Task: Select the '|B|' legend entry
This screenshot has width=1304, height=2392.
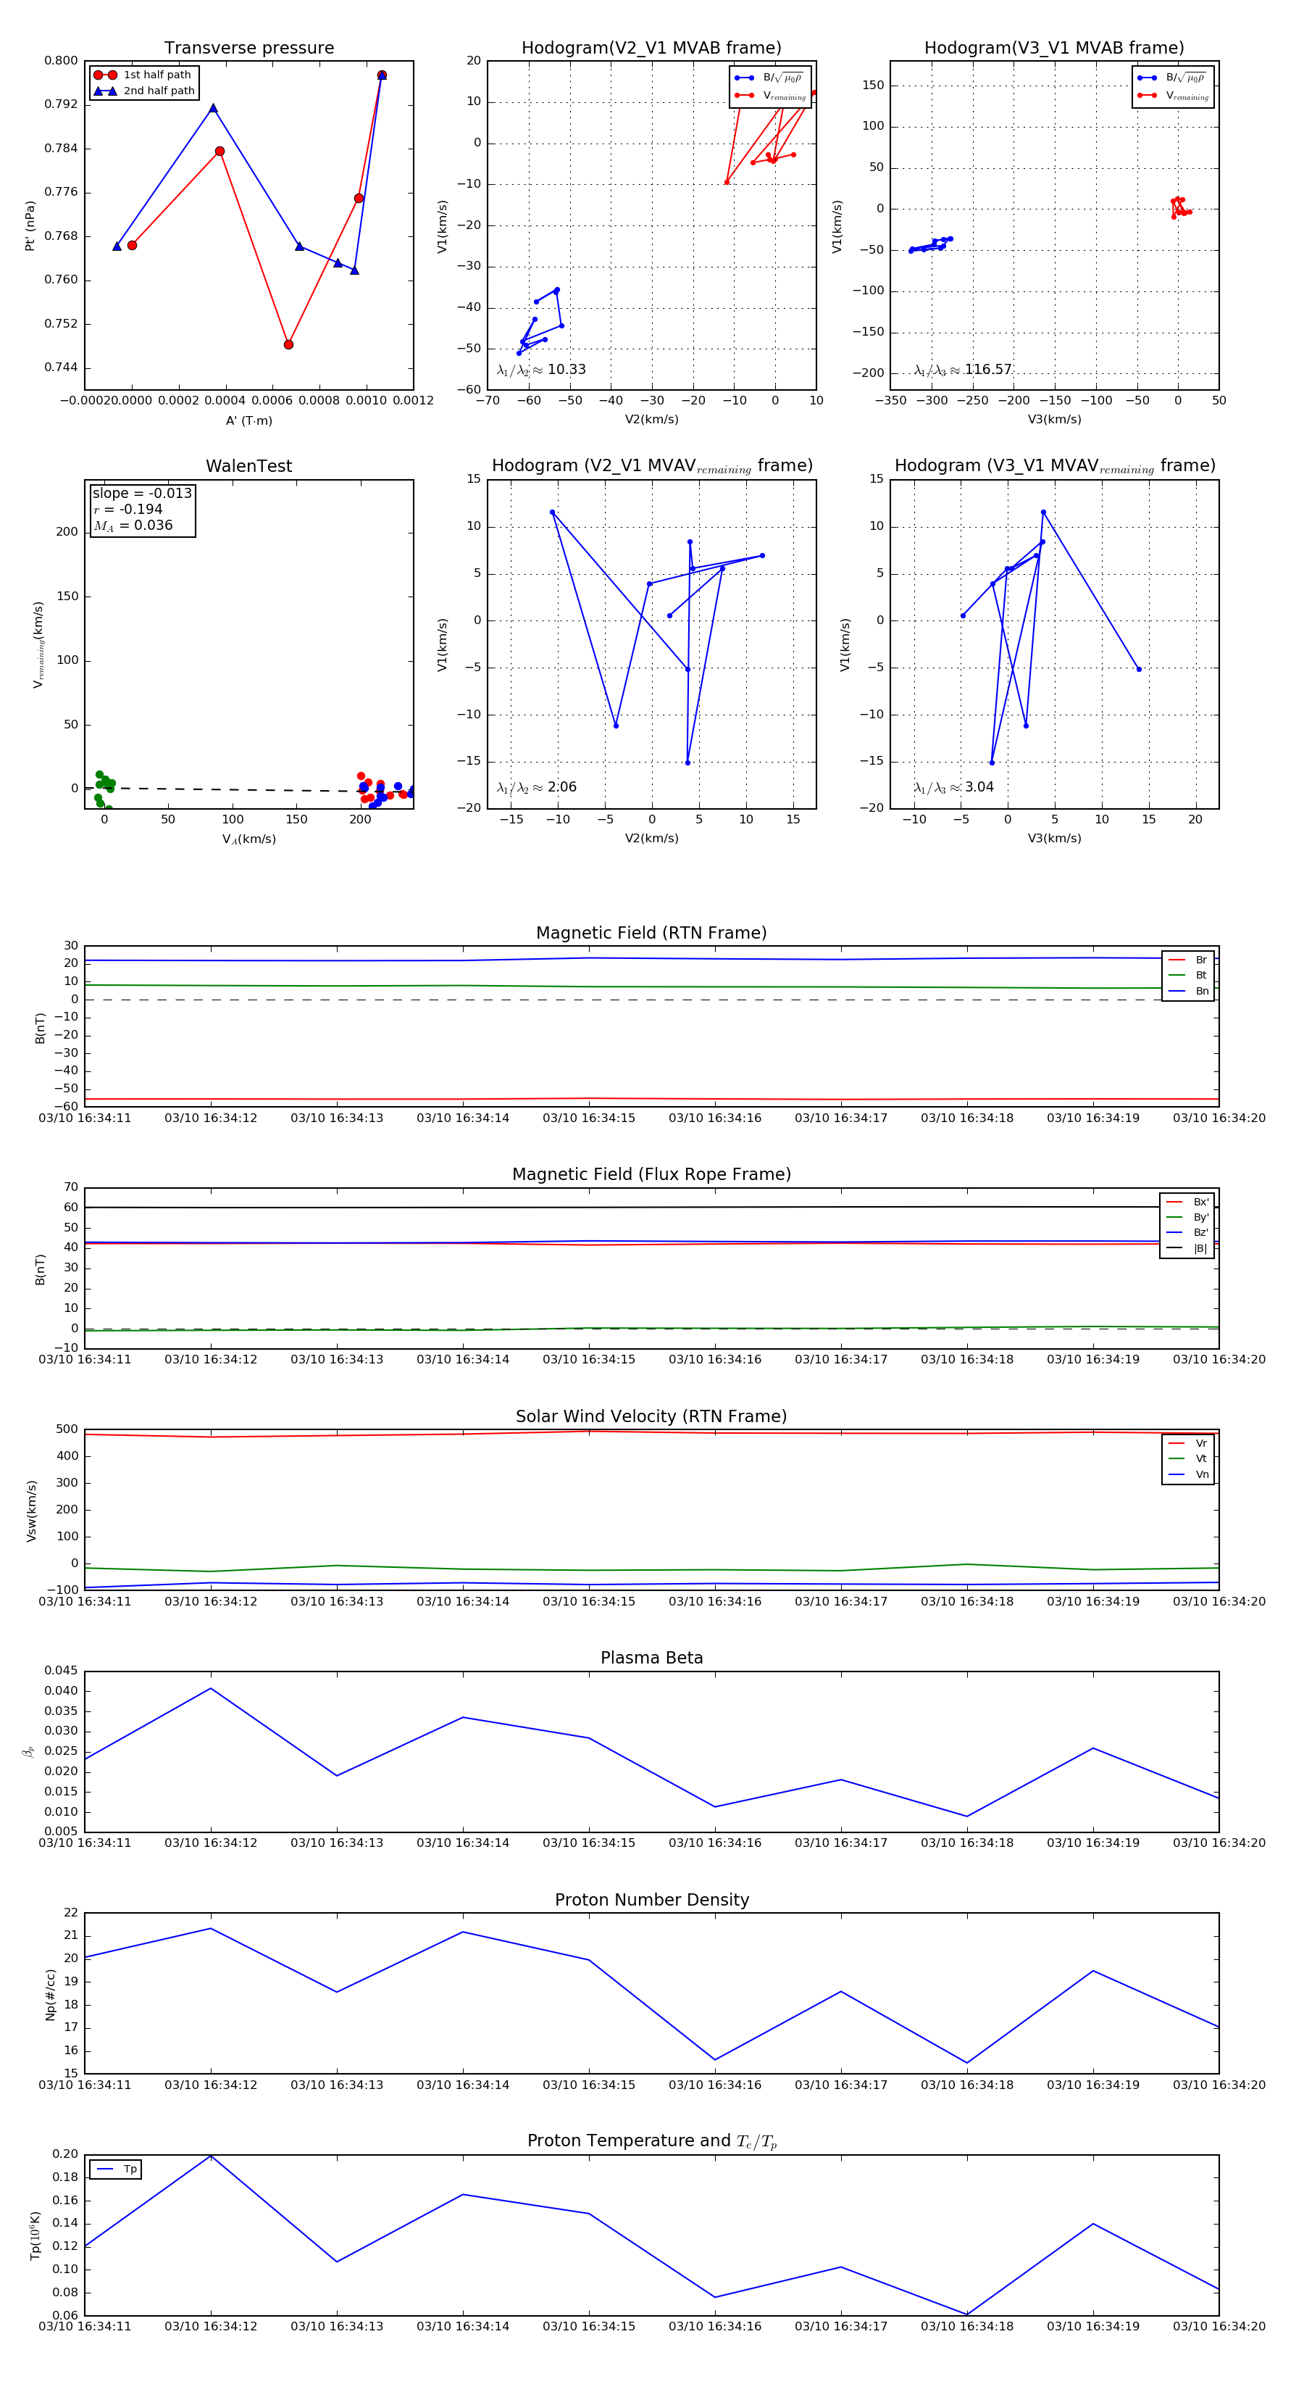Action: pos(1187,1248)
